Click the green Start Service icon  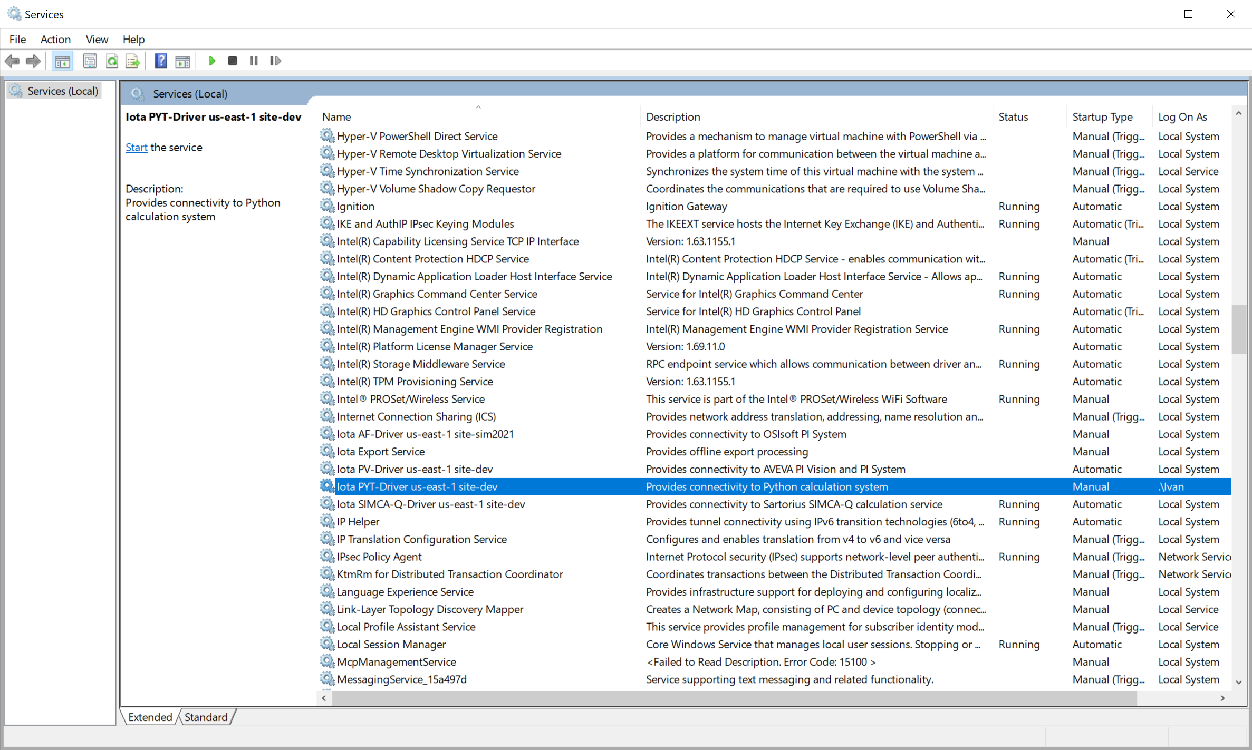coord(212,61)
